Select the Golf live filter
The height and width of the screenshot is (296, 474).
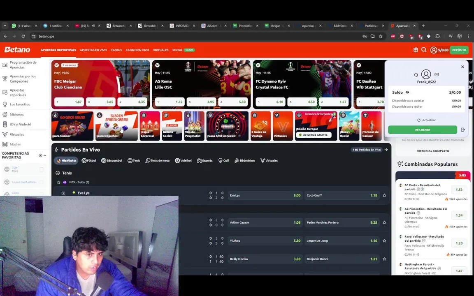(x=224, y=161)
